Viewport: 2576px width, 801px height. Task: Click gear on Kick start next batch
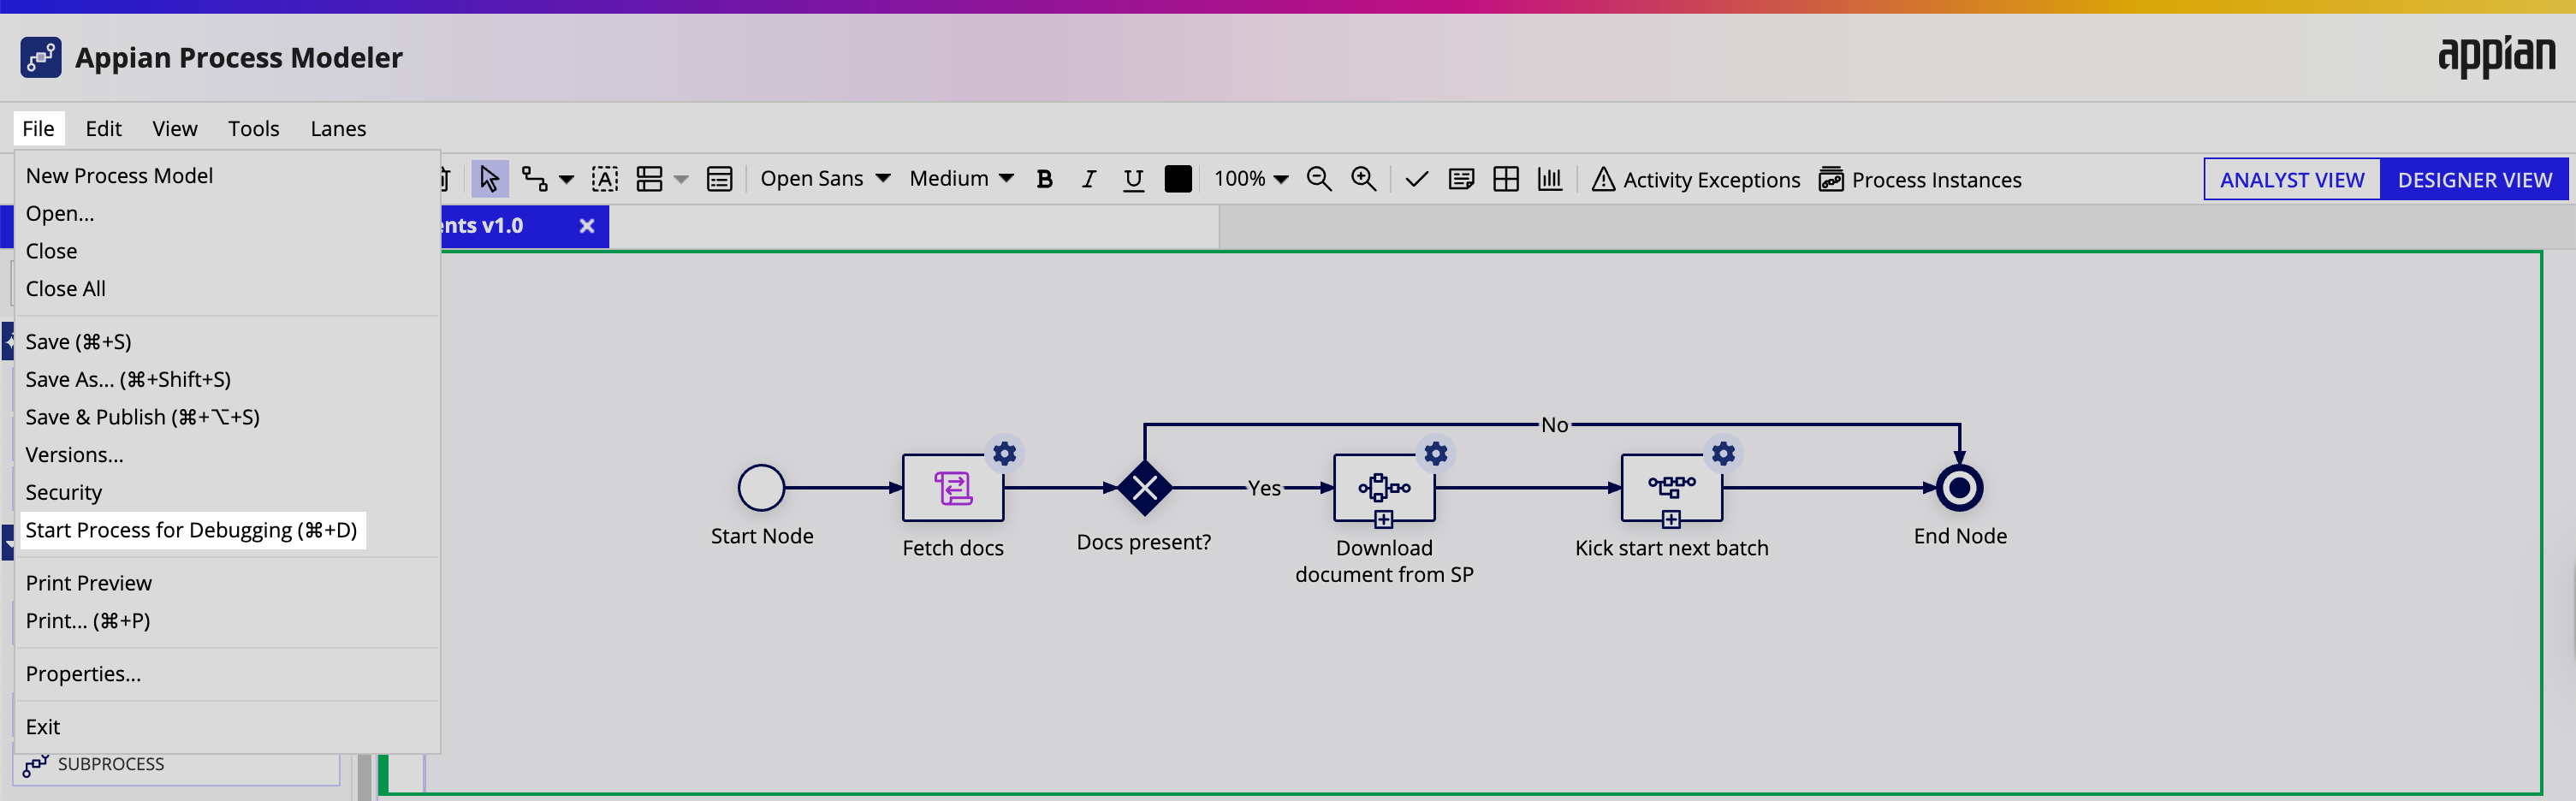[1723, 453]
